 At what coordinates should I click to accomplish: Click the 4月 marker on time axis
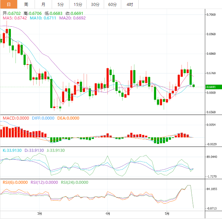pos(108,214)
